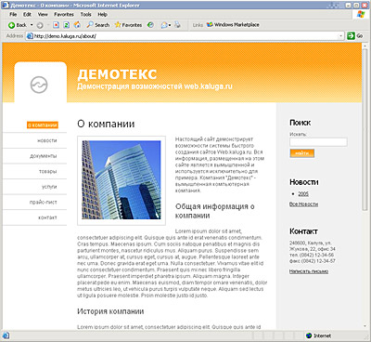Open the Back history dropdown arrow
371x342 pixels.
click(x=32, y=25)
